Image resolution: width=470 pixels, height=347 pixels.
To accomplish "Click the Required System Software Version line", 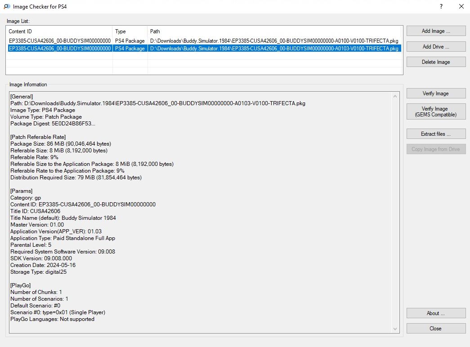I will pyautogui.click(x=63, y=251).
